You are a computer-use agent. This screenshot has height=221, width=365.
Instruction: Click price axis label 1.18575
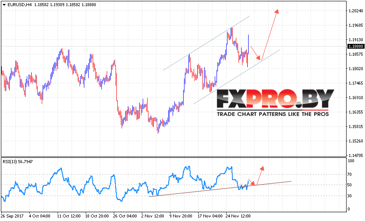click(356, 54)
